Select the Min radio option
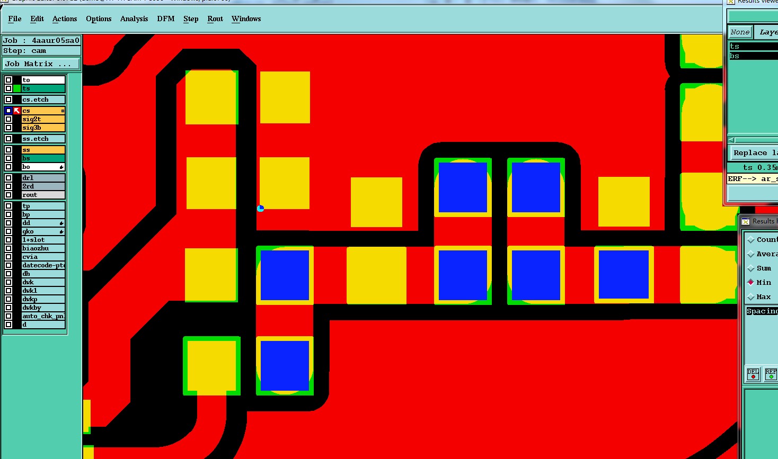The image size is (778, 459). pos(751,282)
